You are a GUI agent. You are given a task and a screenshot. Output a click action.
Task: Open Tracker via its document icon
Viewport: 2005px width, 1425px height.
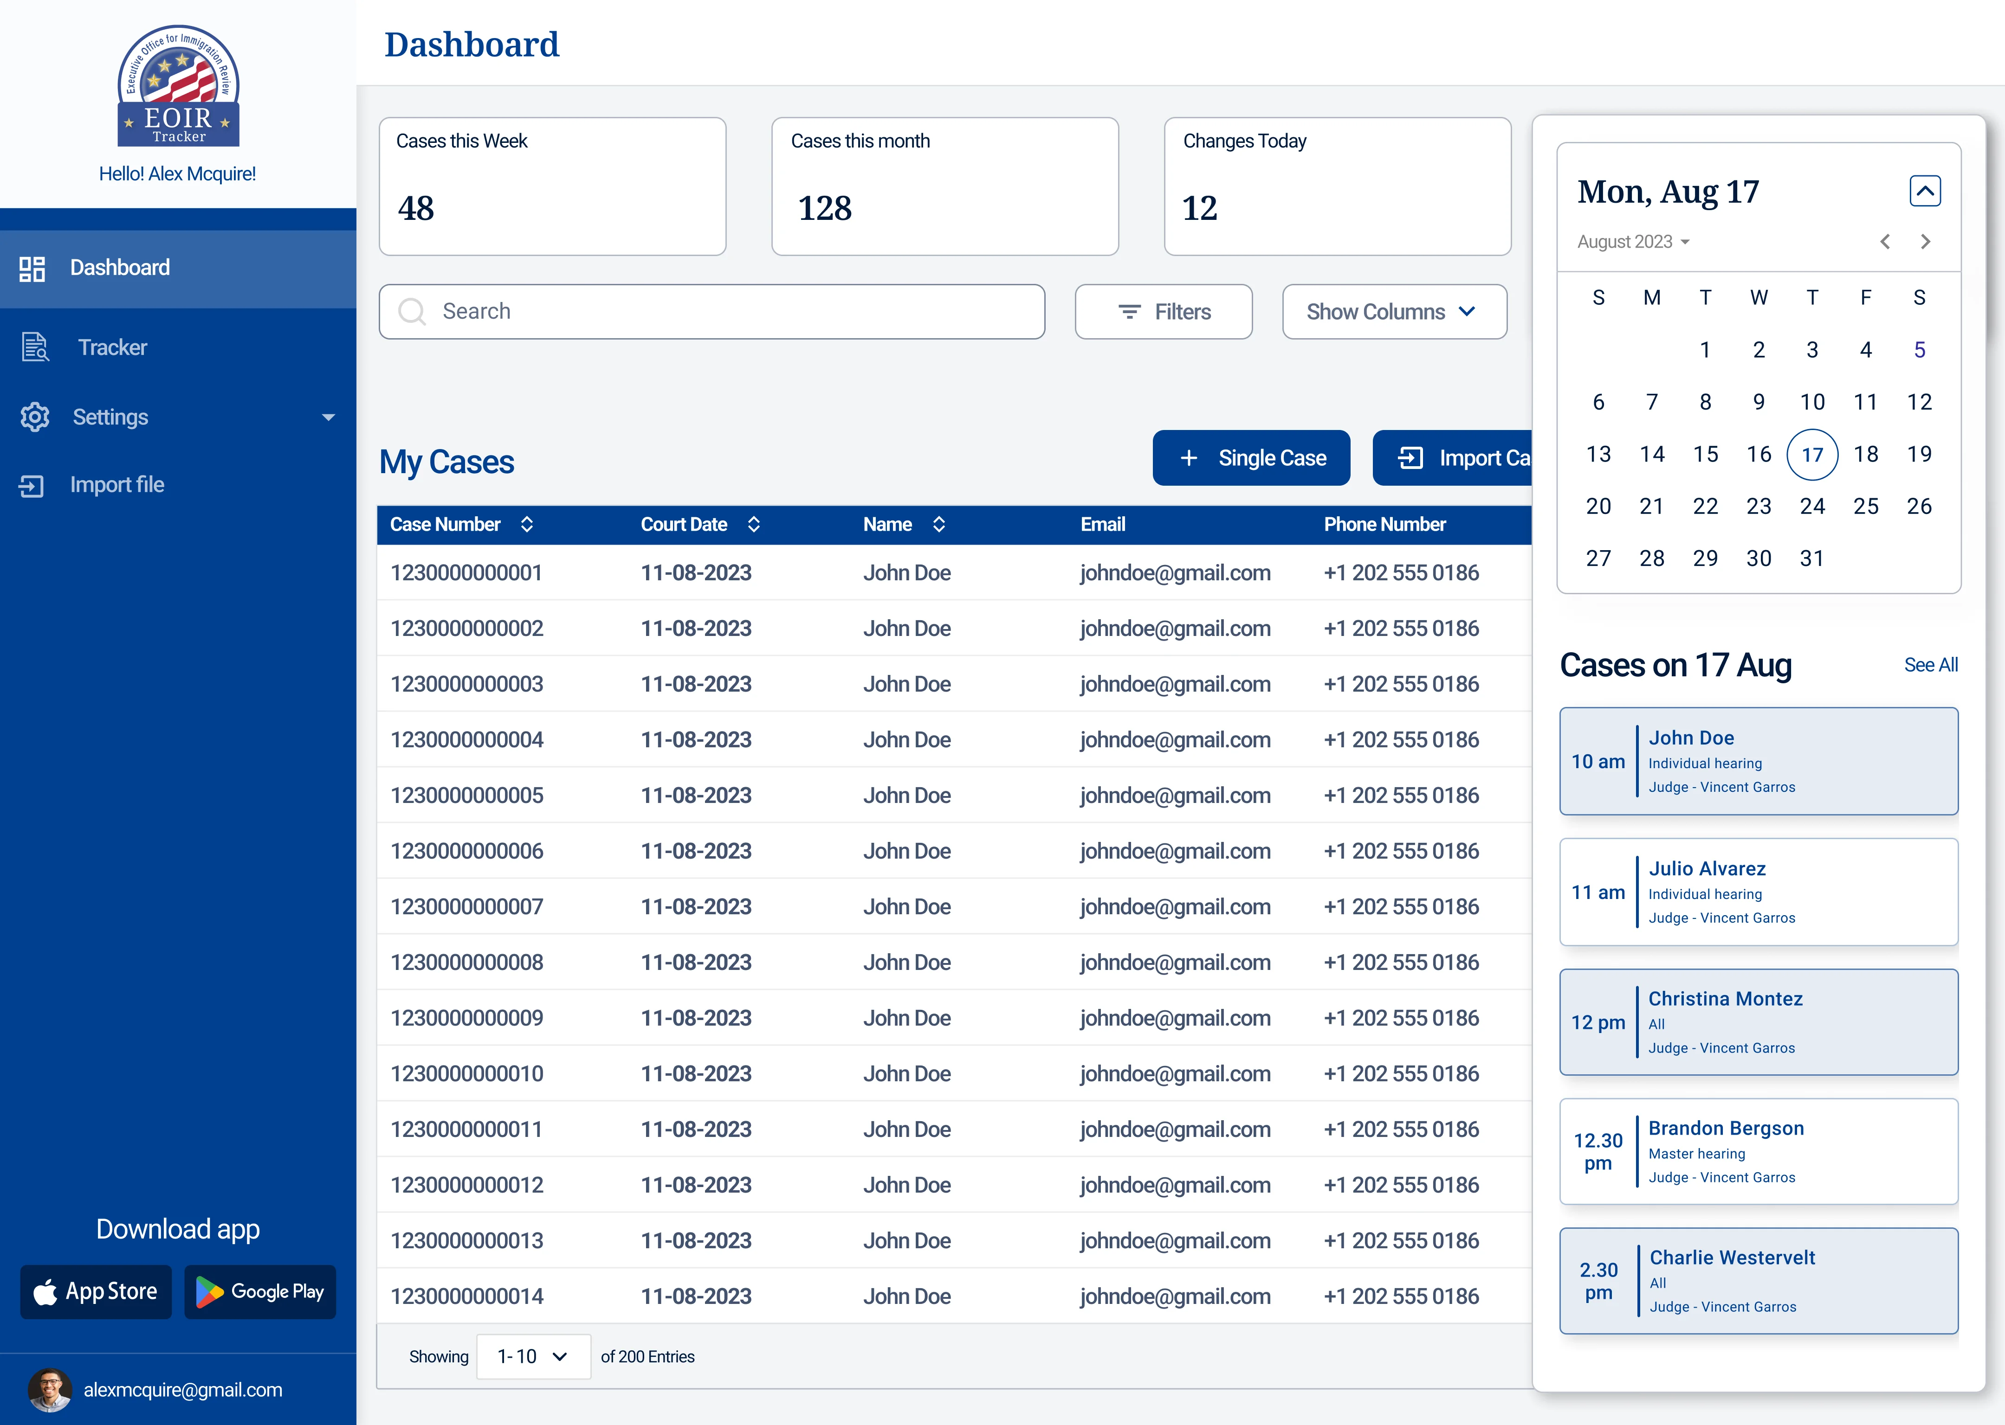35,347
